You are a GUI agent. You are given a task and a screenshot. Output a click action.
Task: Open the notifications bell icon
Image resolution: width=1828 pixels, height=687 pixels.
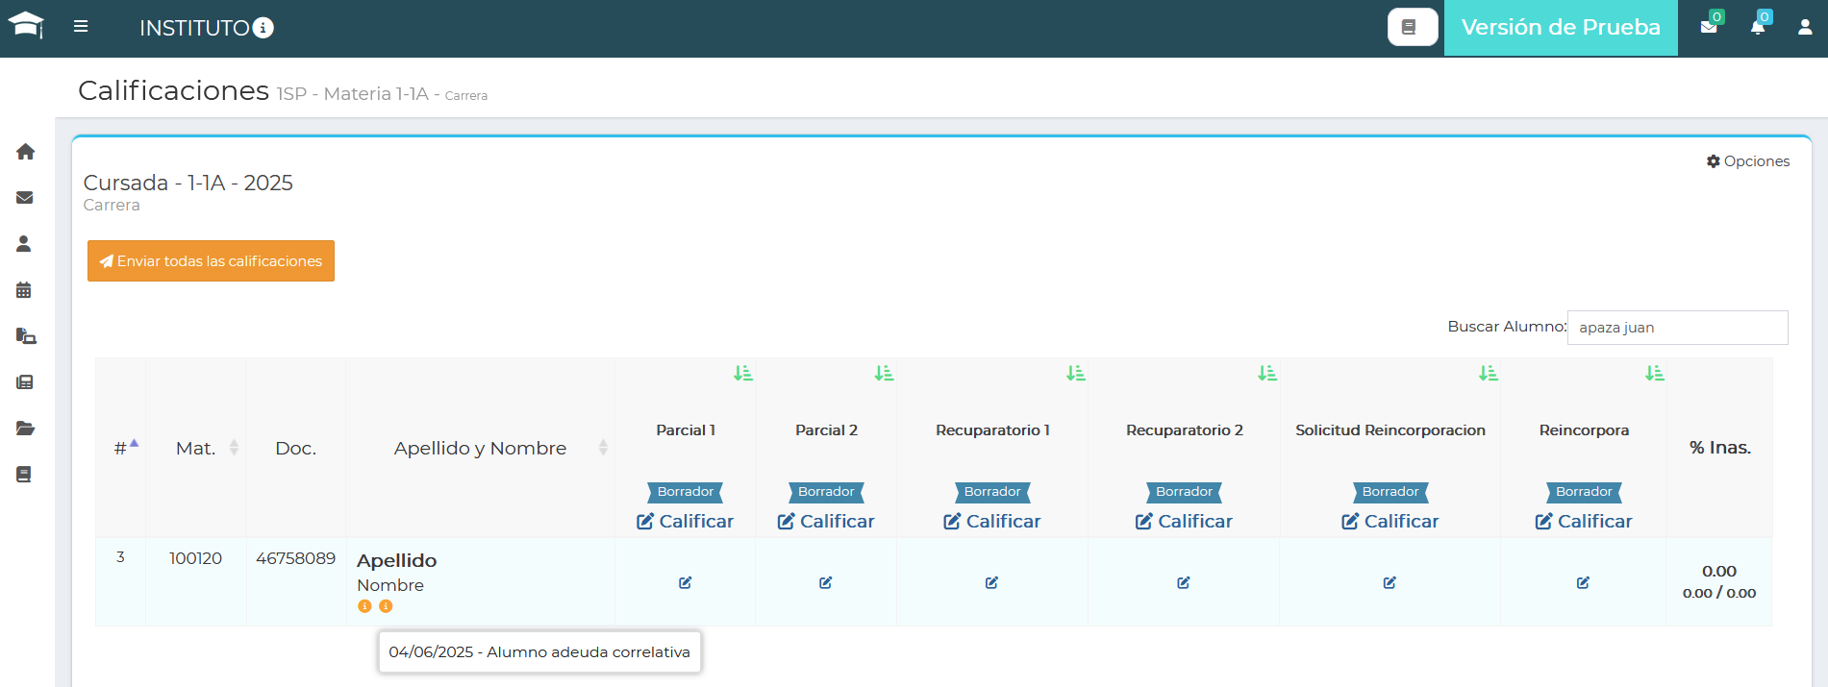click(x=1758, y=27)
